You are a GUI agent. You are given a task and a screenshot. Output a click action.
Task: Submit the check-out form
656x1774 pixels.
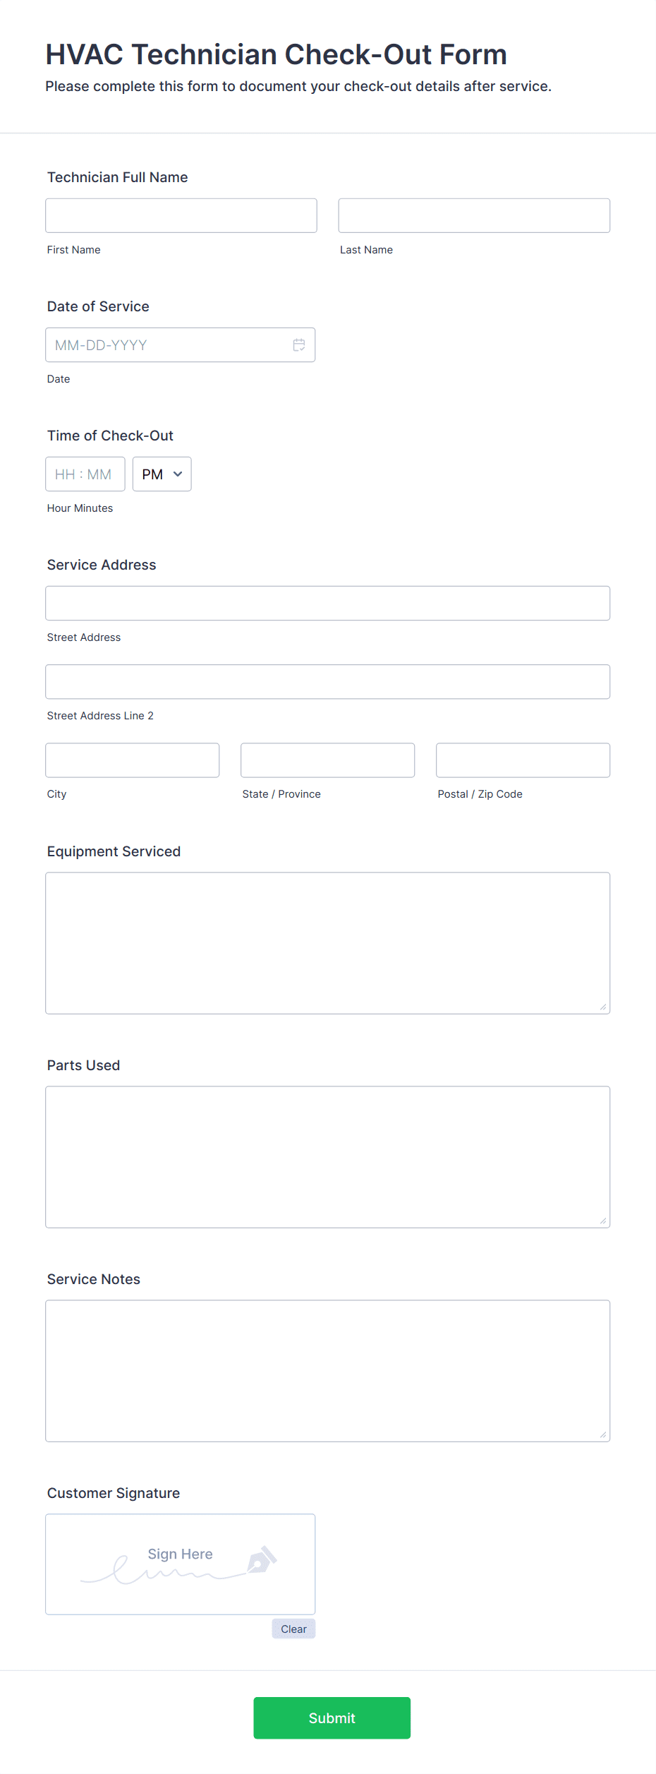(x=332, y=1718)
